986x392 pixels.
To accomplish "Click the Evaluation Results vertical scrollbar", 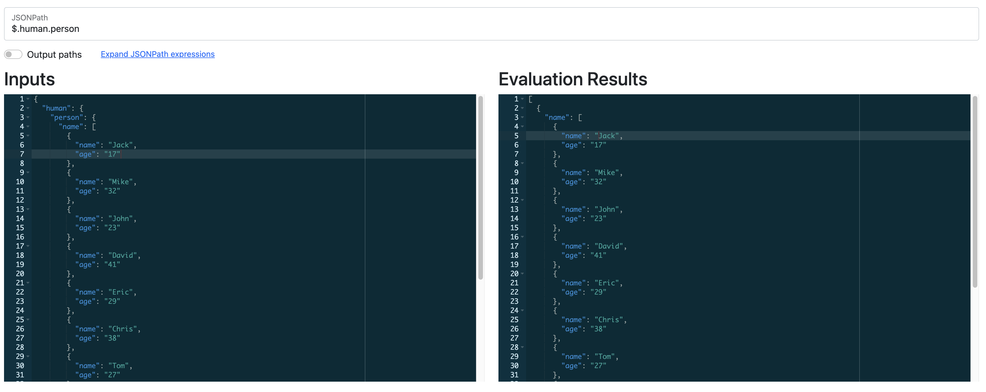I will pos(975,191).
